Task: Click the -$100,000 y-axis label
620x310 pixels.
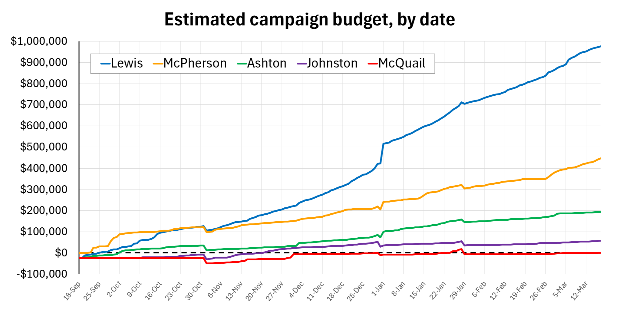Action: click(x=42, y=274)
